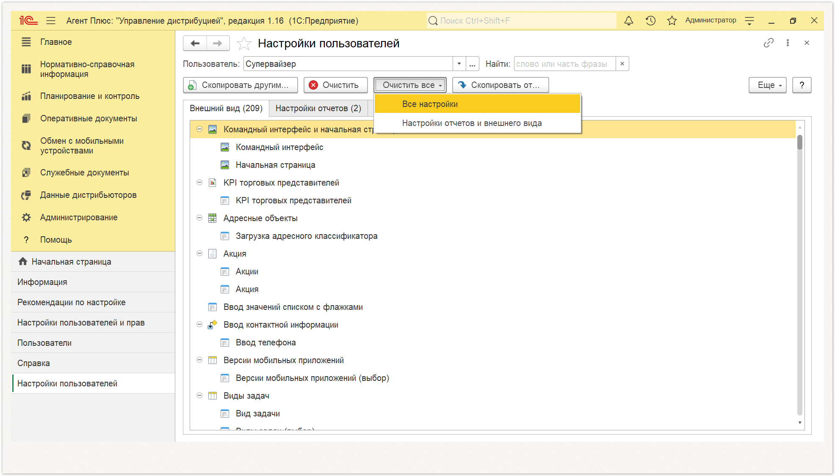
Task: Switch to Внешний вид (209) tab
Action: tap(226, 108)
